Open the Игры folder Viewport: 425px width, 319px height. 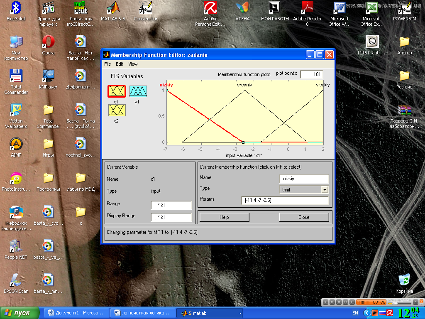click(48, 147)
